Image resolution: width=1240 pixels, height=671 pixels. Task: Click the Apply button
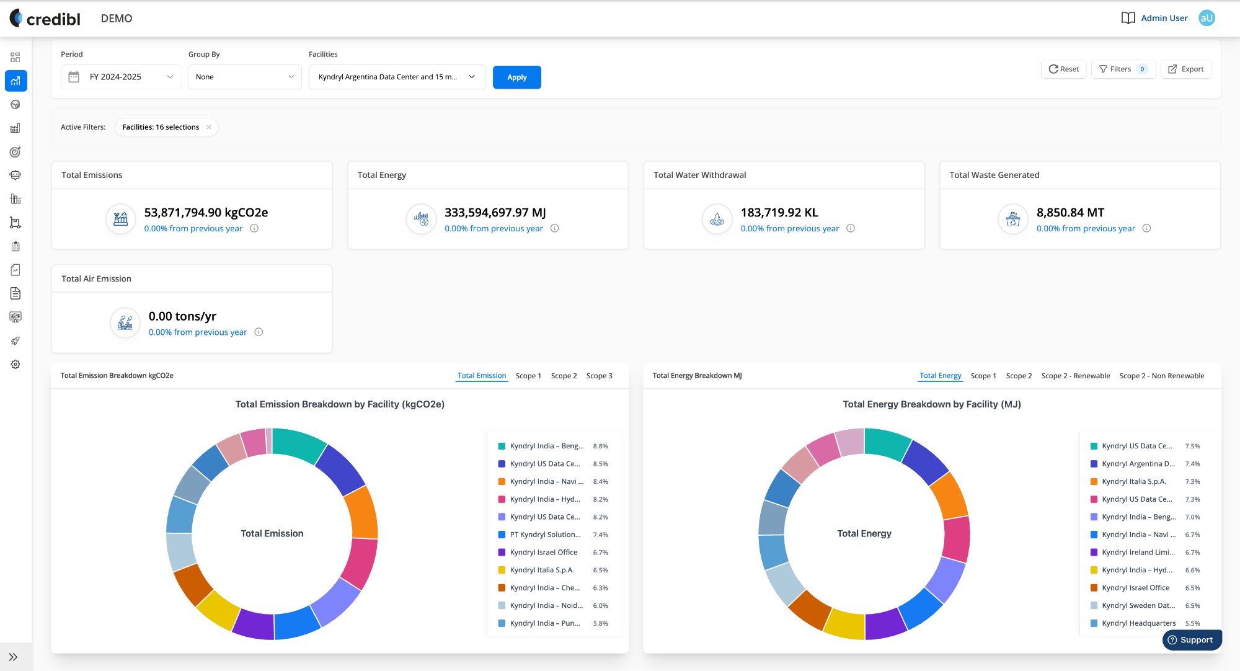click(517, 78)
